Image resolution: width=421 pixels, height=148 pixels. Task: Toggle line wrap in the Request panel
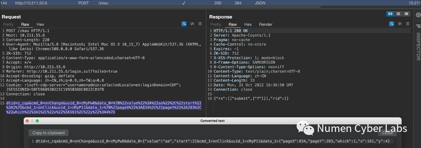point(184,24)
